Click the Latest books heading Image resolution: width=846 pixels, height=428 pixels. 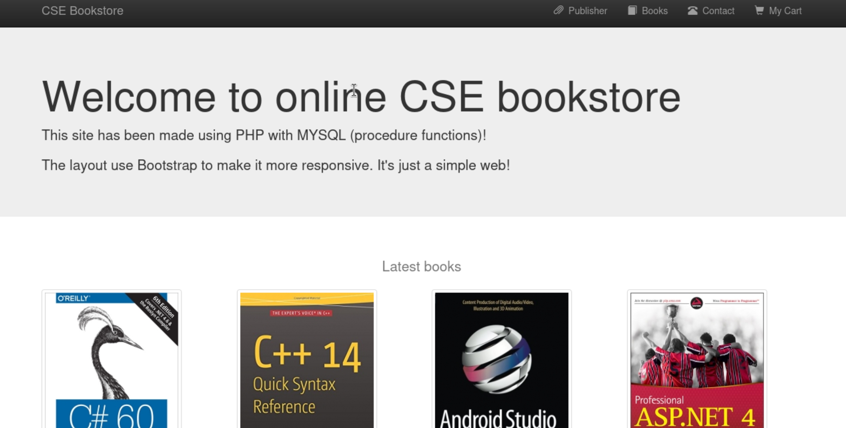(421, 267)
